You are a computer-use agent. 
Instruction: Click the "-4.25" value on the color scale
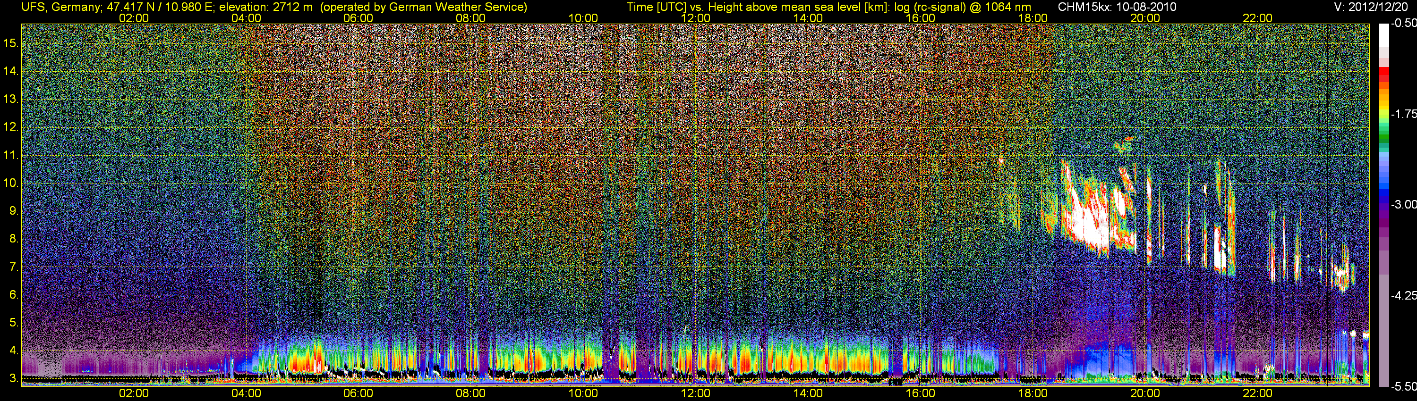[x=1403, y=295]
